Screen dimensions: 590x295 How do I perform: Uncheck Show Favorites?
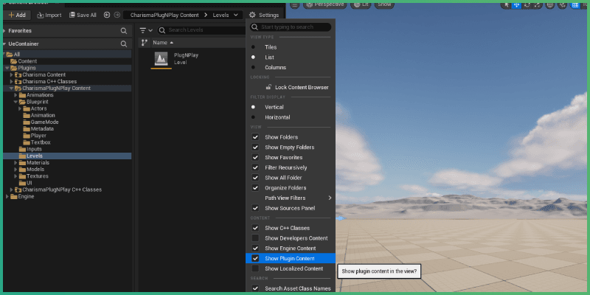(x=255, y=157)
